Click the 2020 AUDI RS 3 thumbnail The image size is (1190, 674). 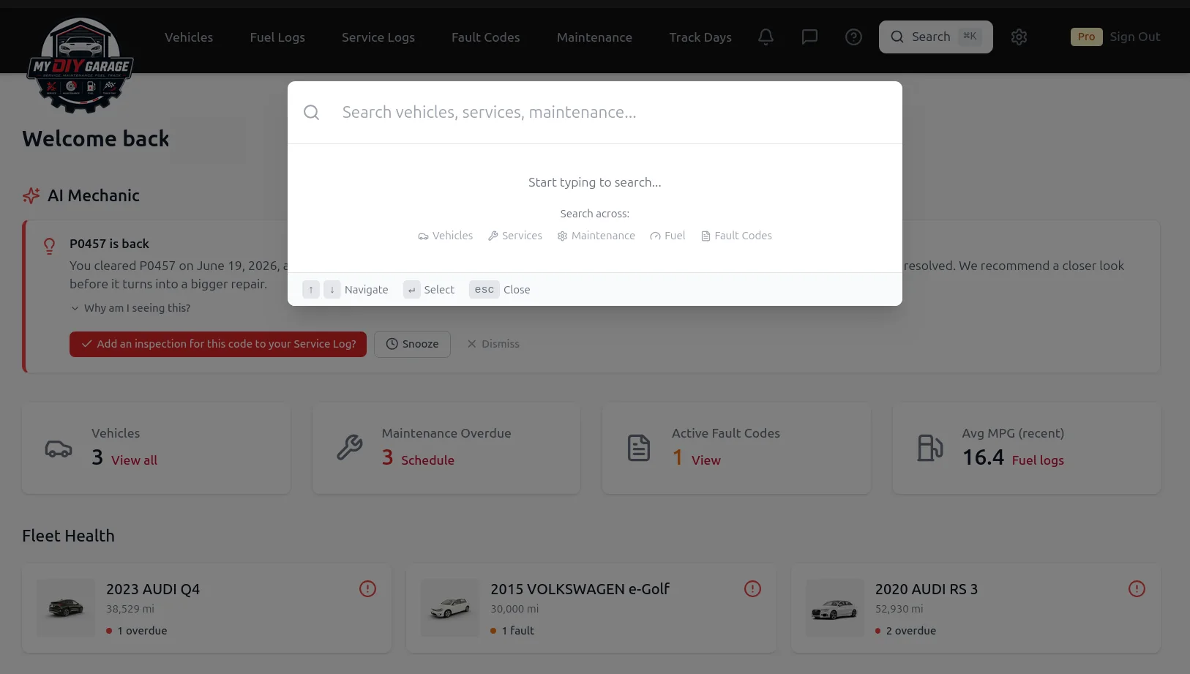click(835, 608)
